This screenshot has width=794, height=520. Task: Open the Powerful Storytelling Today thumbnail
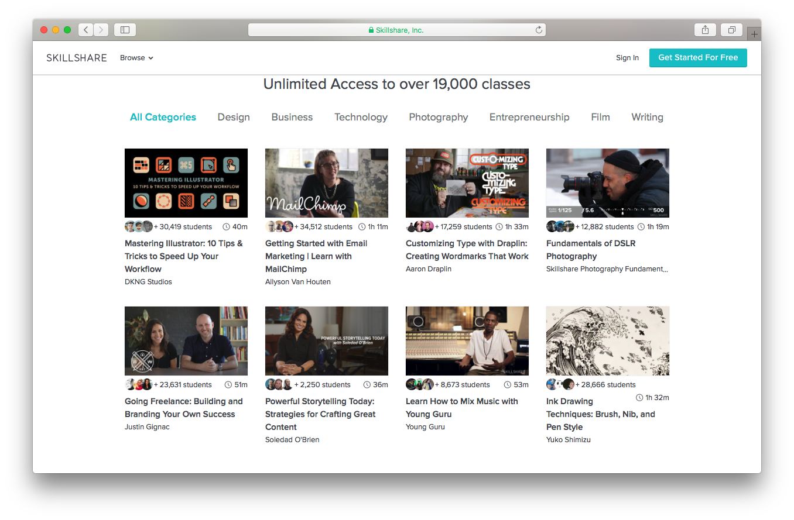[327, 341]
